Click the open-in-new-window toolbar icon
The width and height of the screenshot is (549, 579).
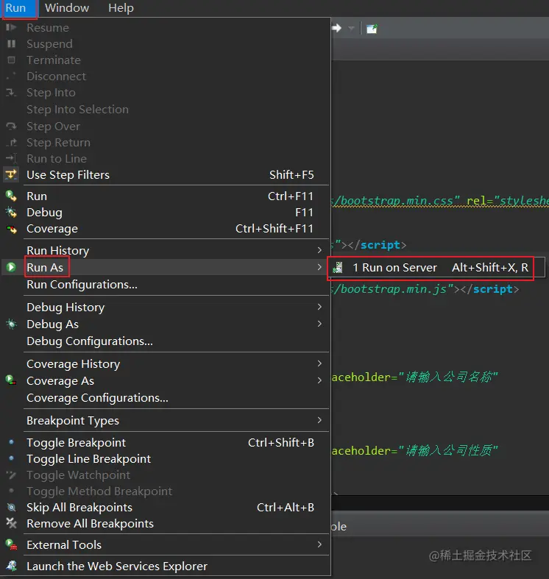pos(372,29)
